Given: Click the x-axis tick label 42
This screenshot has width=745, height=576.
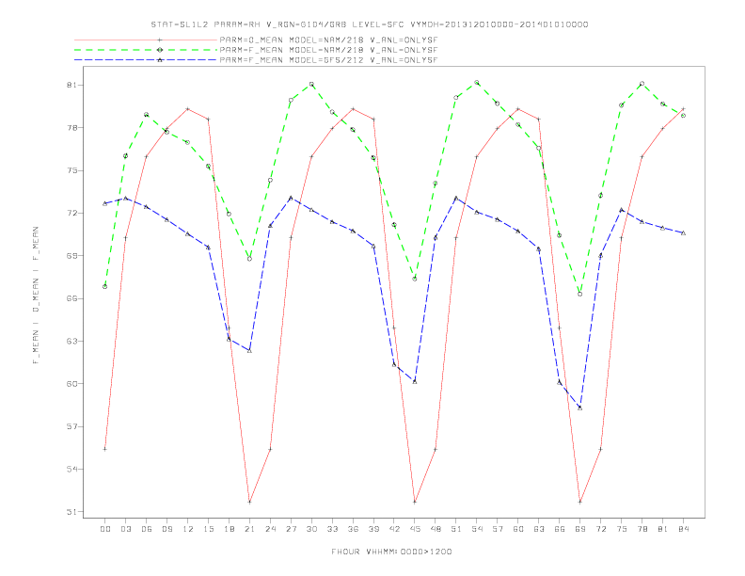Looking at the screenshot, I should coord(394,529).
